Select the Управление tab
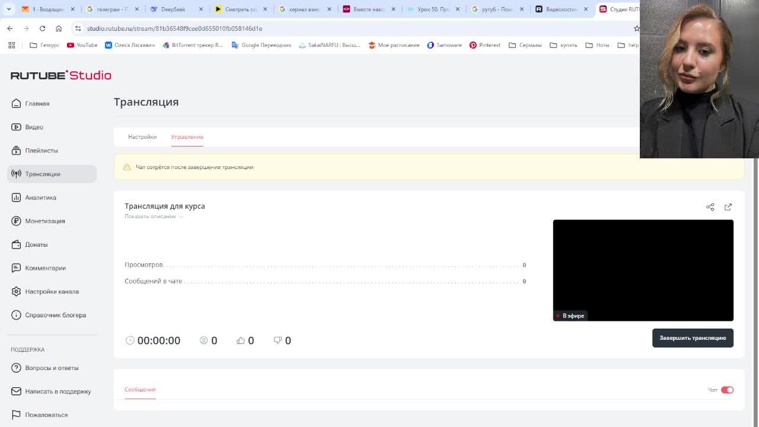This screenshot has height=427, width=759. [x=187, y=137]
